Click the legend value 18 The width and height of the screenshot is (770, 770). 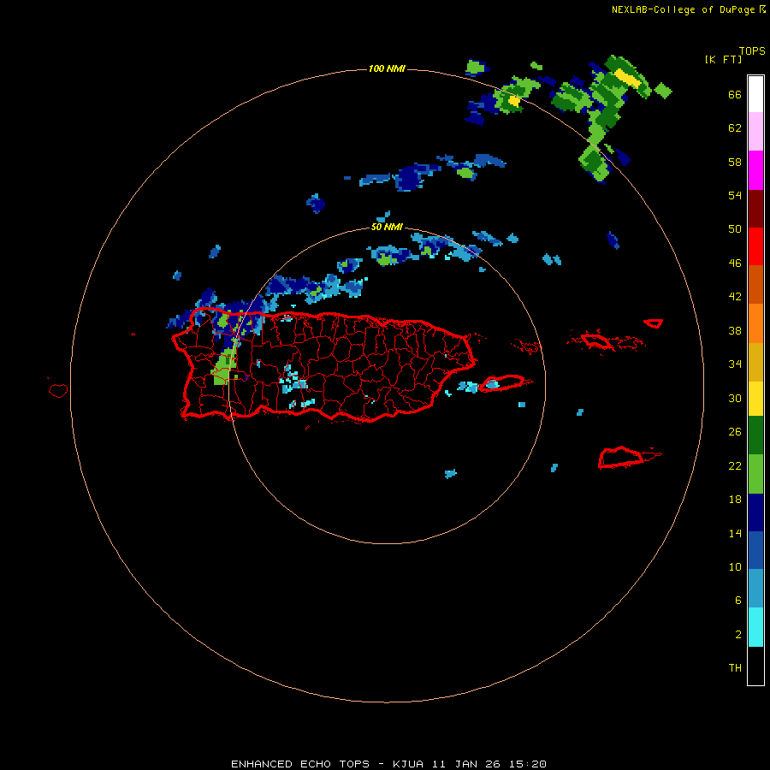[735, 500]
